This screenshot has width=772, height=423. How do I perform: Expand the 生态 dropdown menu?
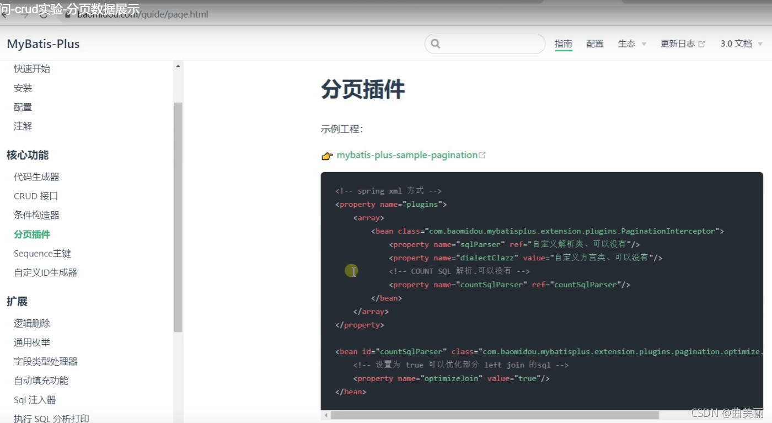coord(632,44)
